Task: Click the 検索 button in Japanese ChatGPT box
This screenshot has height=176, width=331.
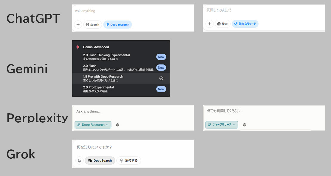Action: pos(222,24)
